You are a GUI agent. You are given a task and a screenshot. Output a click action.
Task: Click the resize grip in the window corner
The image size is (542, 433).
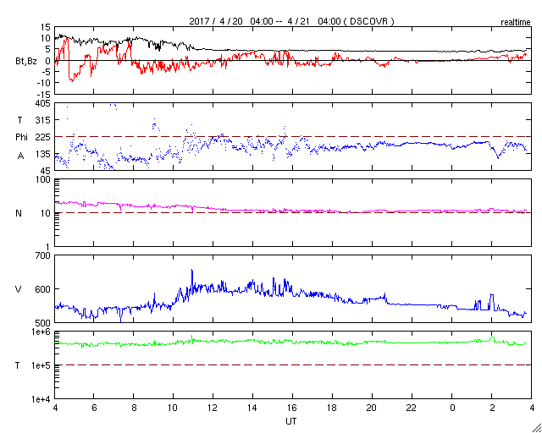[536, 427]
